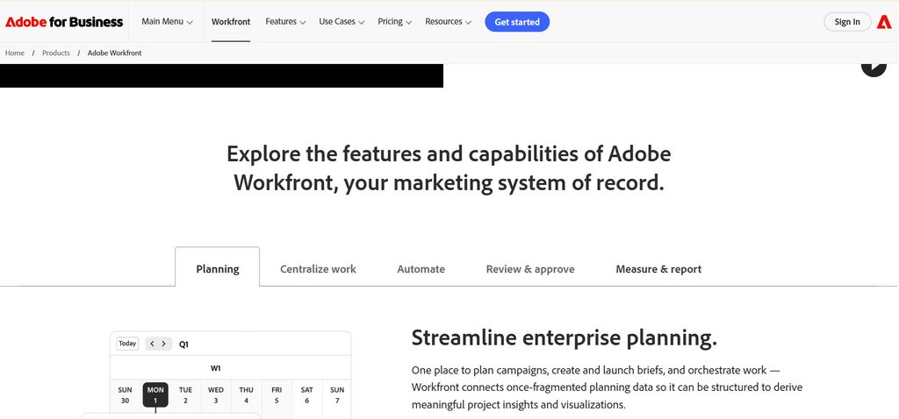Open the Home breadcrumb link
Screen dimensions: 899x419
coord(15,53)
